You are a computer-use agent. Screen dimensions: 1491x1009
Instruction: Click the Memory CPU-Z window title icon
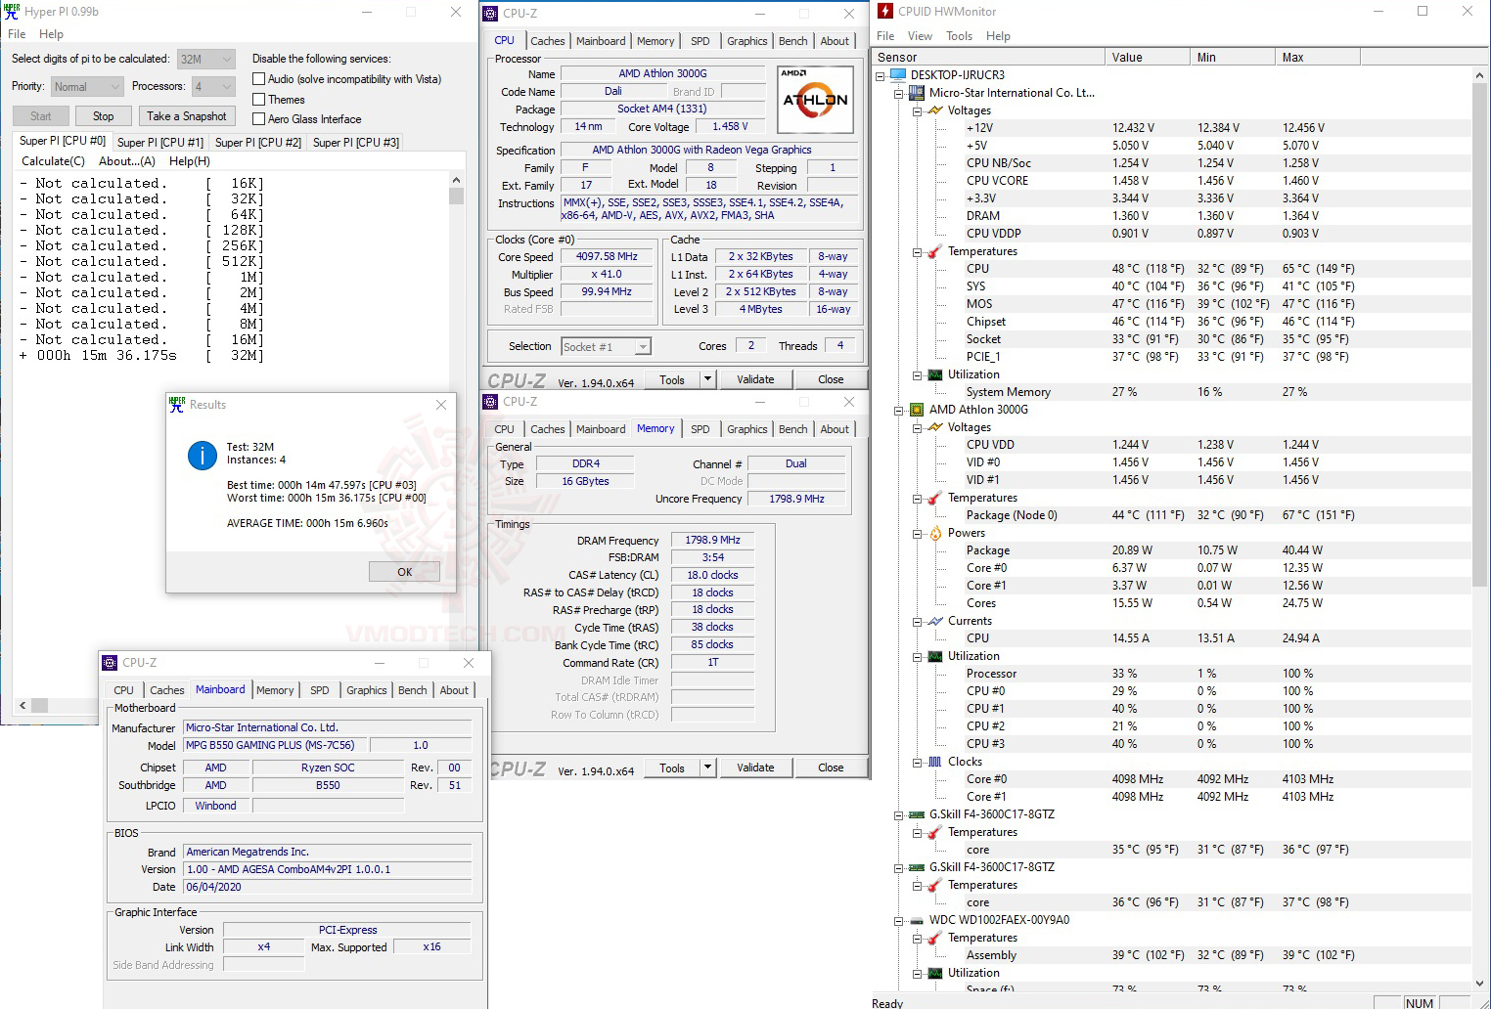(491, 402)
